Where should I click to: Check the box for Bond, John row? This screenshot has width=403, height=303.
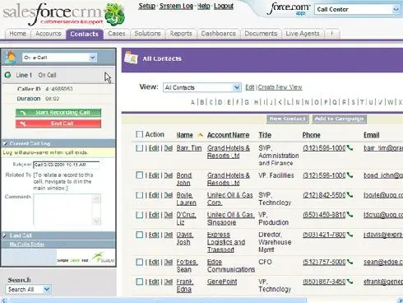pos(140,175)
